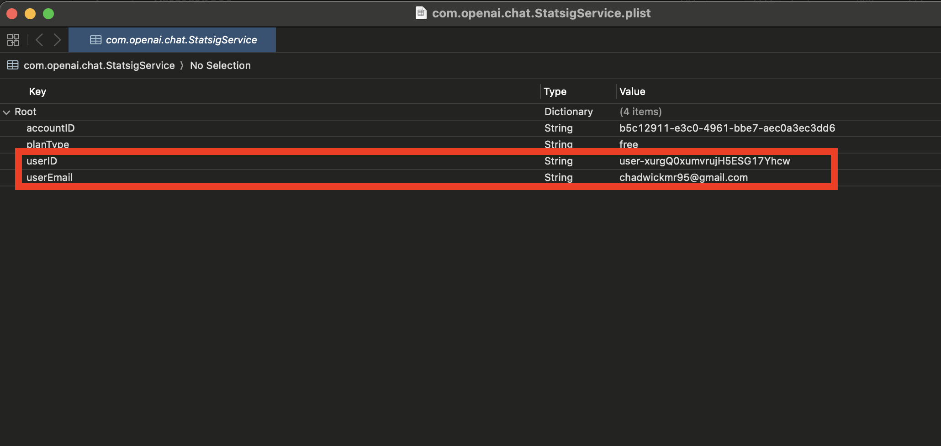Go forward with the right chevron

(x=57, y=40)
